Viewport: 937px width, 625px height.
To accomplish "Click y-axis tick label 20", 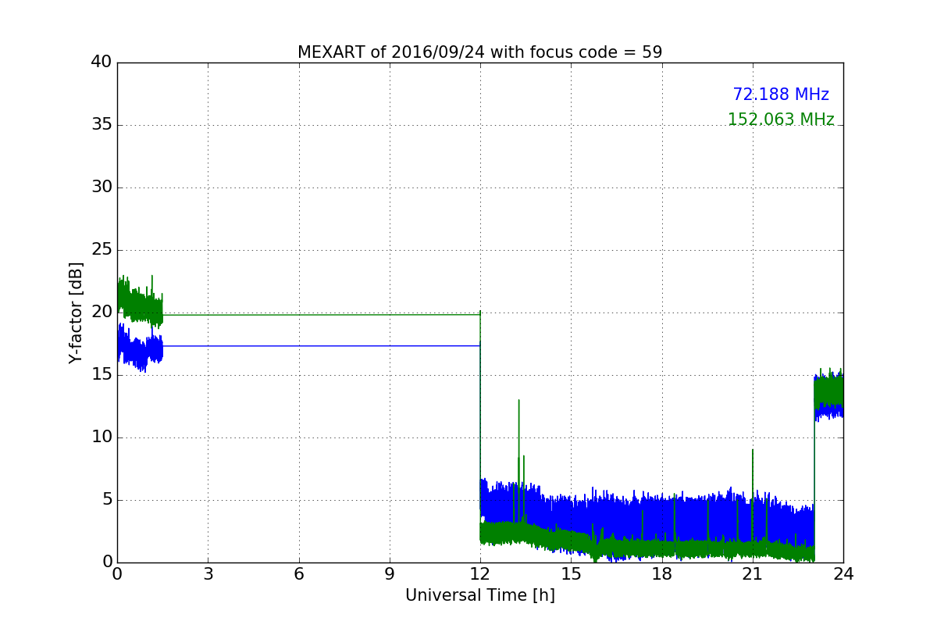I will click(x=101, y=312).
